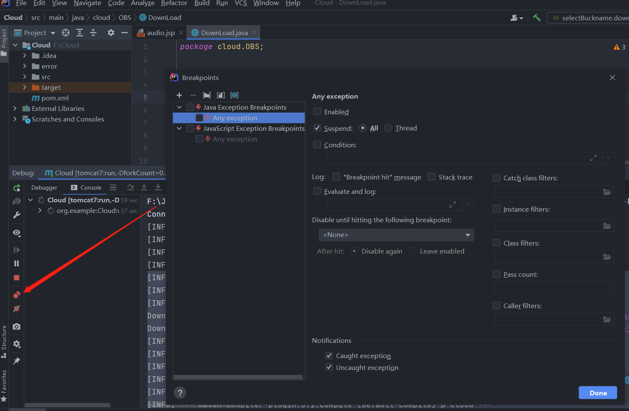
Task: Open Project view dropdown arrow
Action: click(x=53, y=33)
